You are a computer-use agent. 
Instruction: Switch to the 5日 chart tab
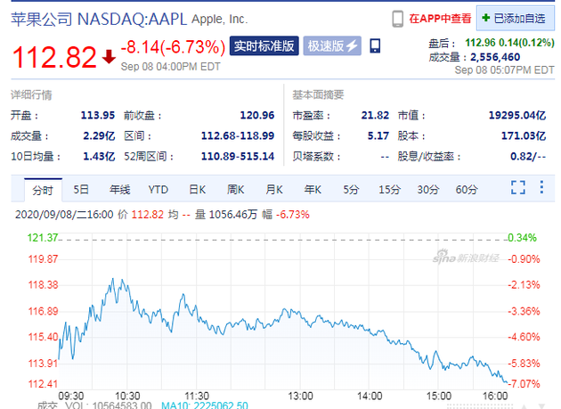tap(81, 190)
